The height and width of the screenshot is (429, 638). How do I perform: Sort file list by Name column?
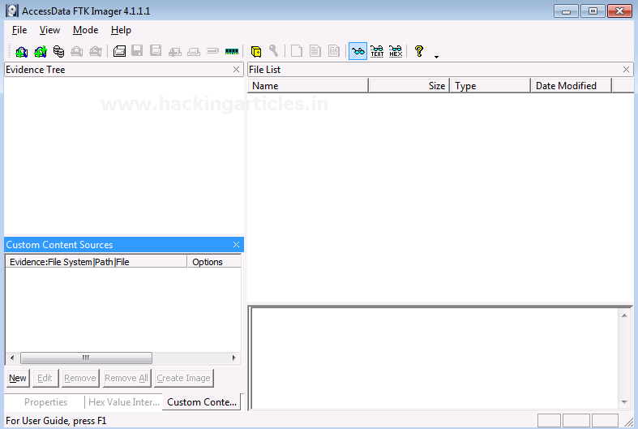(x=308, y=86)
